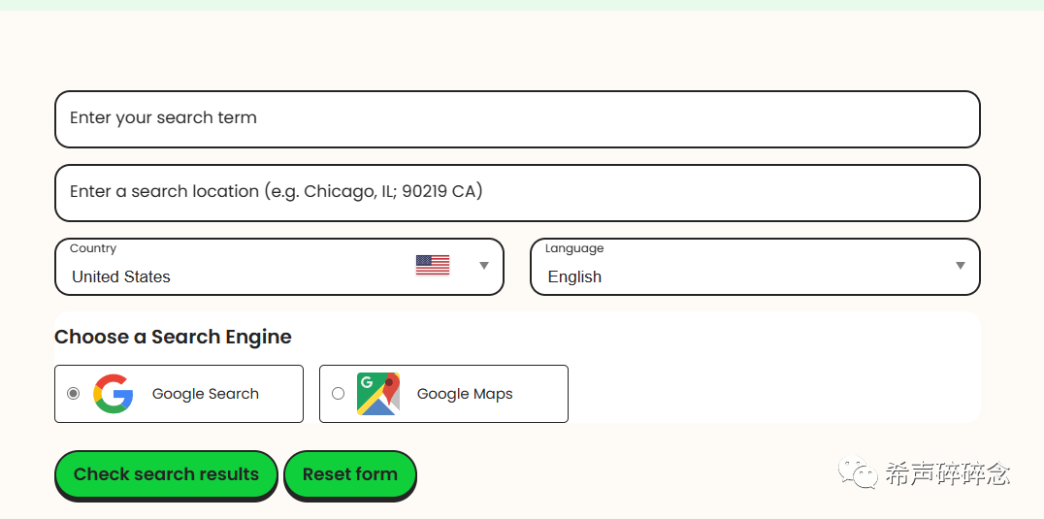Click the Google Search label text

pyautogui.click(x=205, y=394)
